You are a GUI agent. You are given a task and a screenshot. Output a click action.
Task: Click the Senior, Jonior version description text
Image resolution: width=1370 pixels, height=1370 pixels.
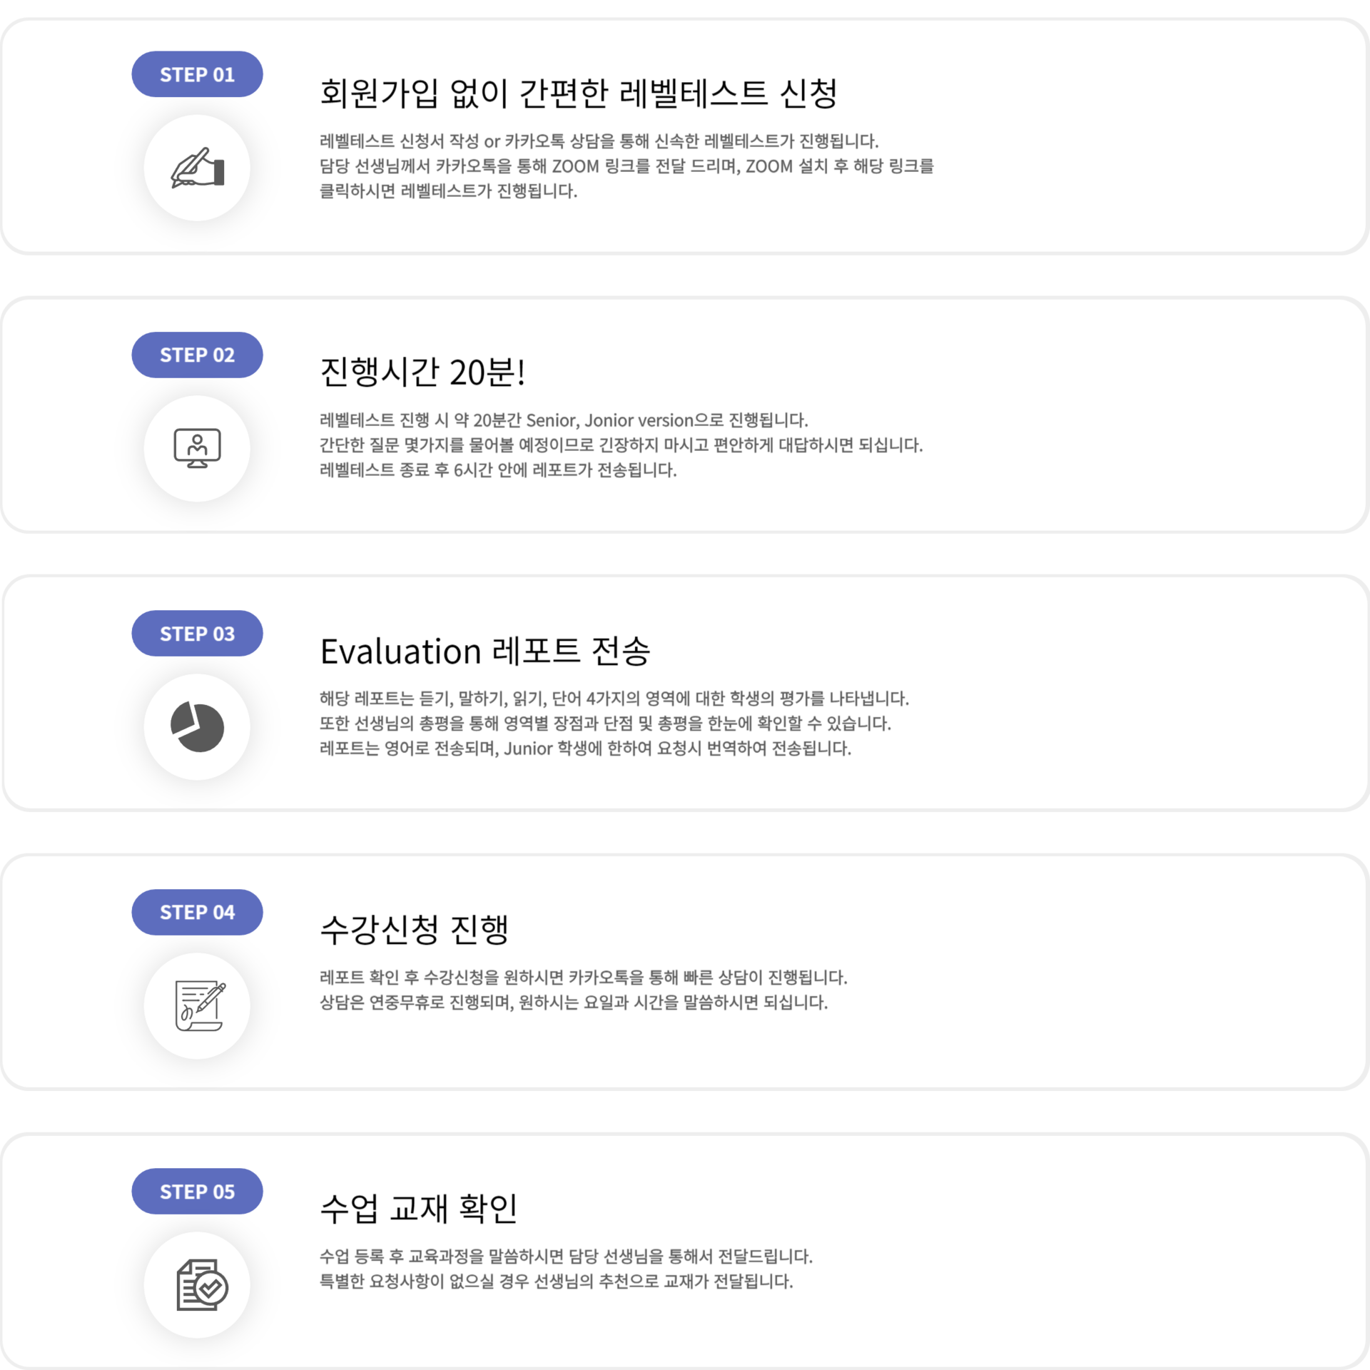pyautogui.click(x=563, y=420)
